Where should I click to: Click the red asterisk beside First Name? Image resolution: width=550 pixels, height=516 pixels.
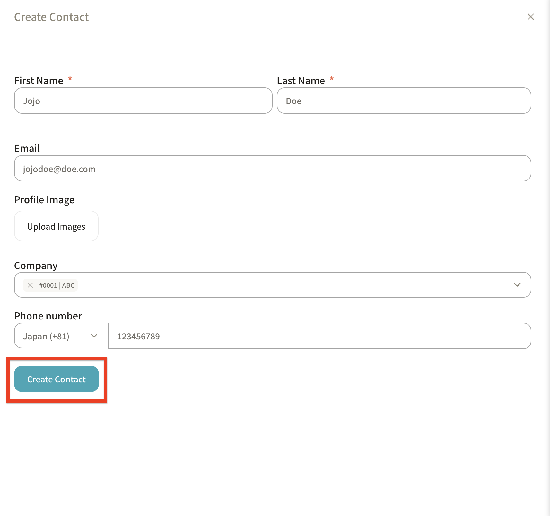tap(70, 79)
